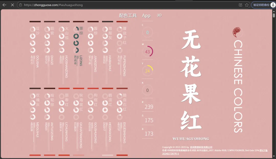This screenshot has width=276, height=159.
Task: Open the 配色工具 menu item
Action: coord(128,16)
